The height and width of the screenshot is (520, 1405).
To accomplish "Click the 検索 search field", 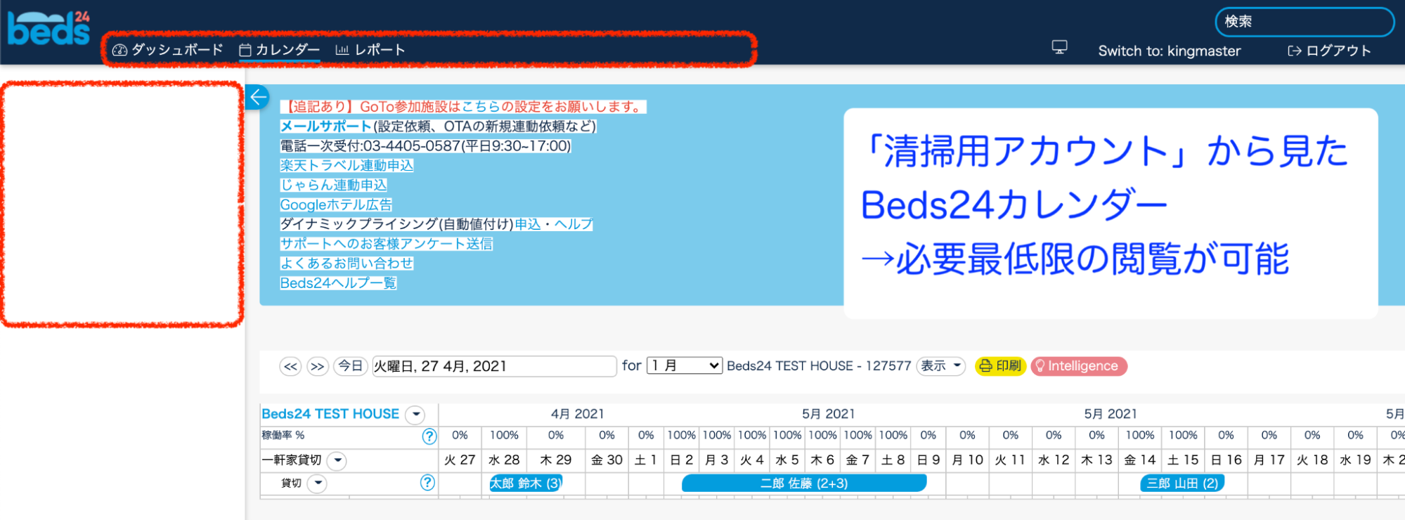I will pyautogui.click(x=1304, y=22).
